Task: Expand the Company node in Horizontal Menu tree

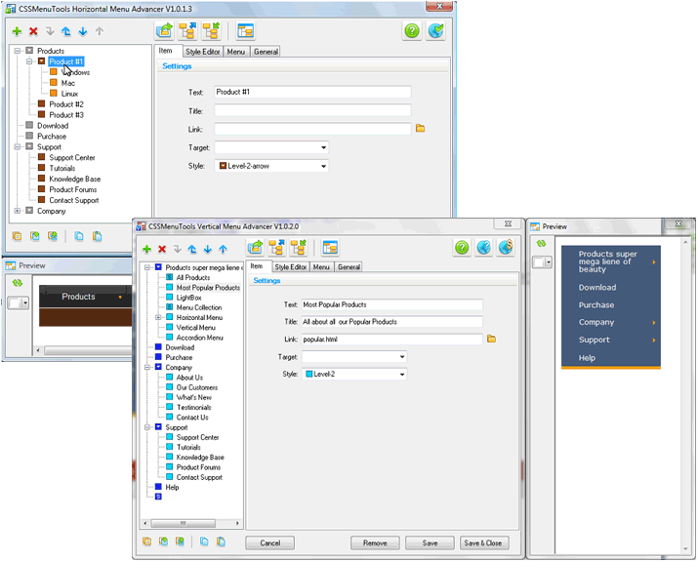Action: [17, 211]
